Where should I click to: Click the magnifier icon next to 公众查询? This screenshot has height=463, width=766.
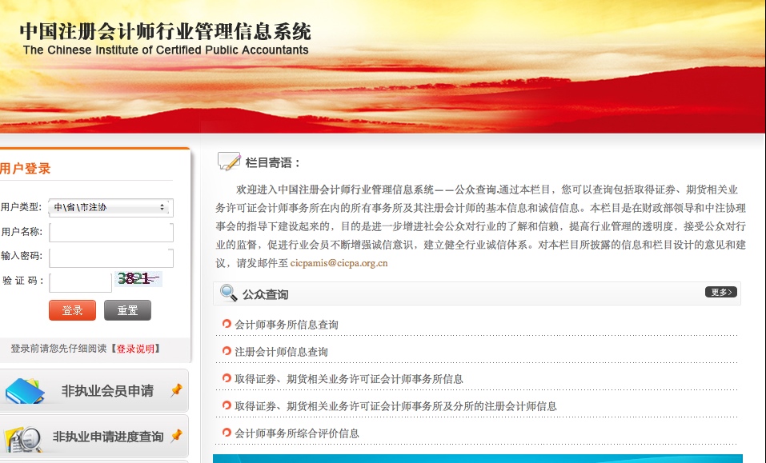228,293
